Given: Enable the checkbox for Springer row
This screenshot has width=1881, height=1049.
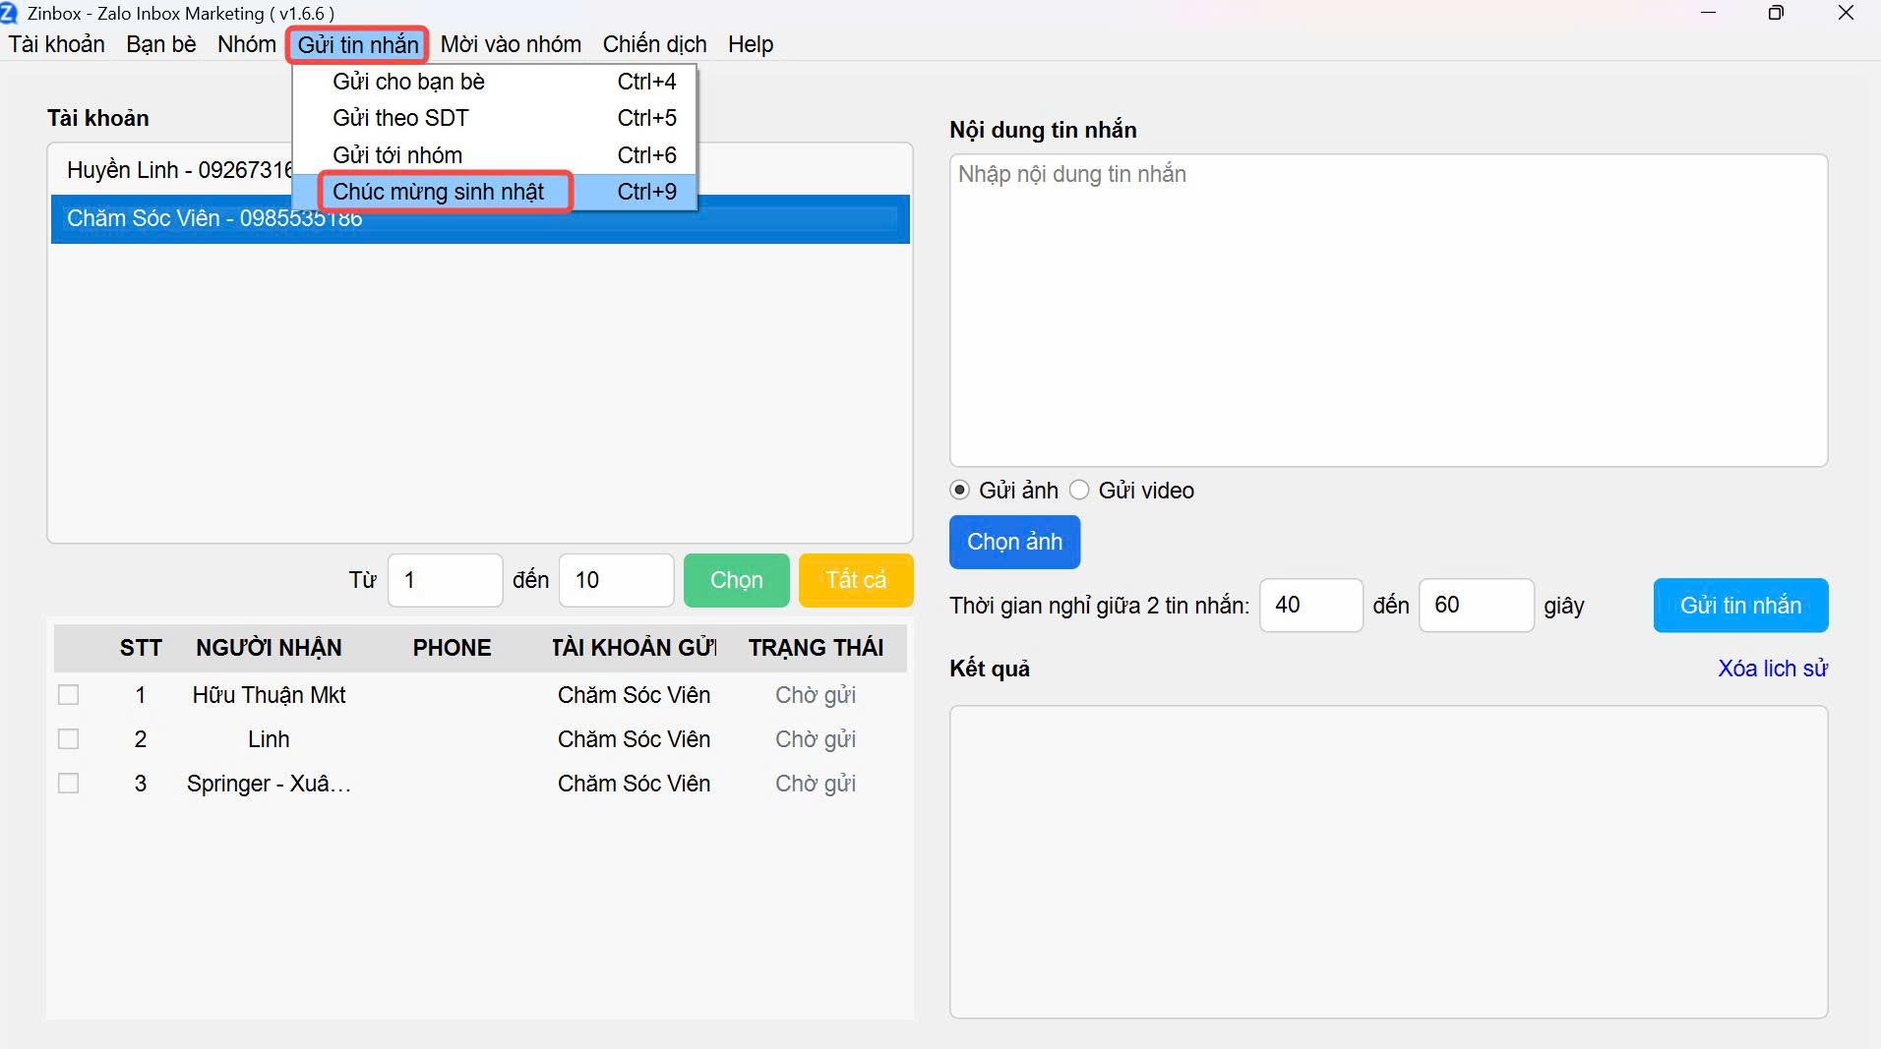Looking at the screenshot, I should [69, 784].
